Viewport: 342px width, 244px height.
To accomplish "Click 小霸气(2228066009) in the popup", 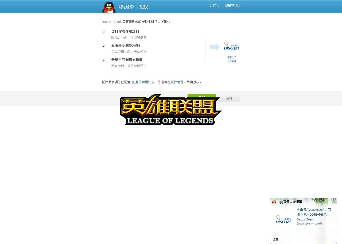I will [x=310, y=210].
